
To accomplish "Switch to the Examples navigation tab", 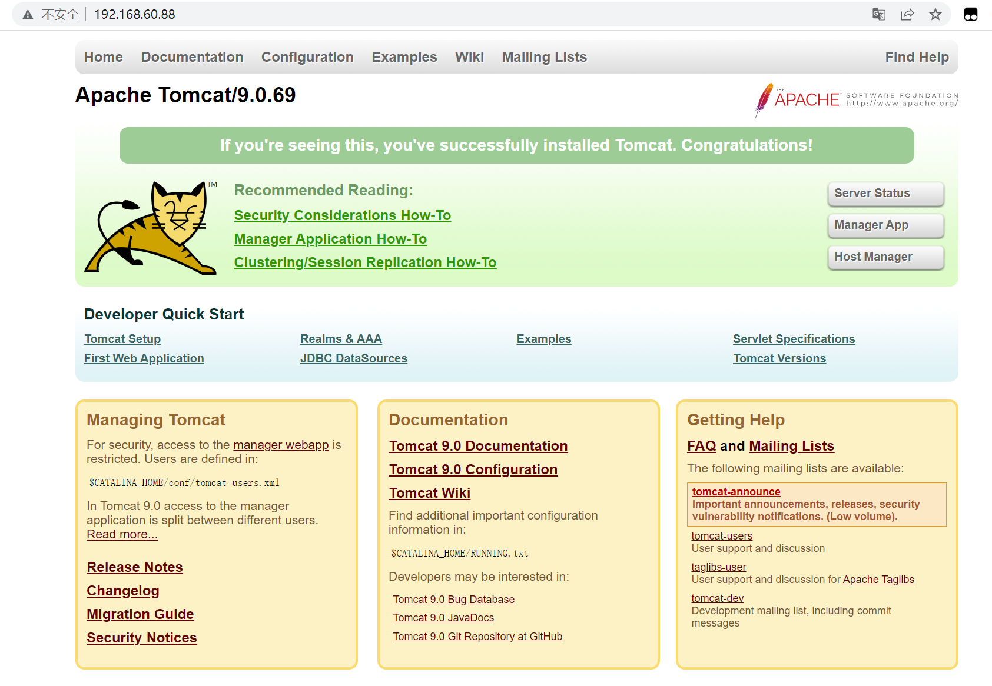I will [404, 57].
